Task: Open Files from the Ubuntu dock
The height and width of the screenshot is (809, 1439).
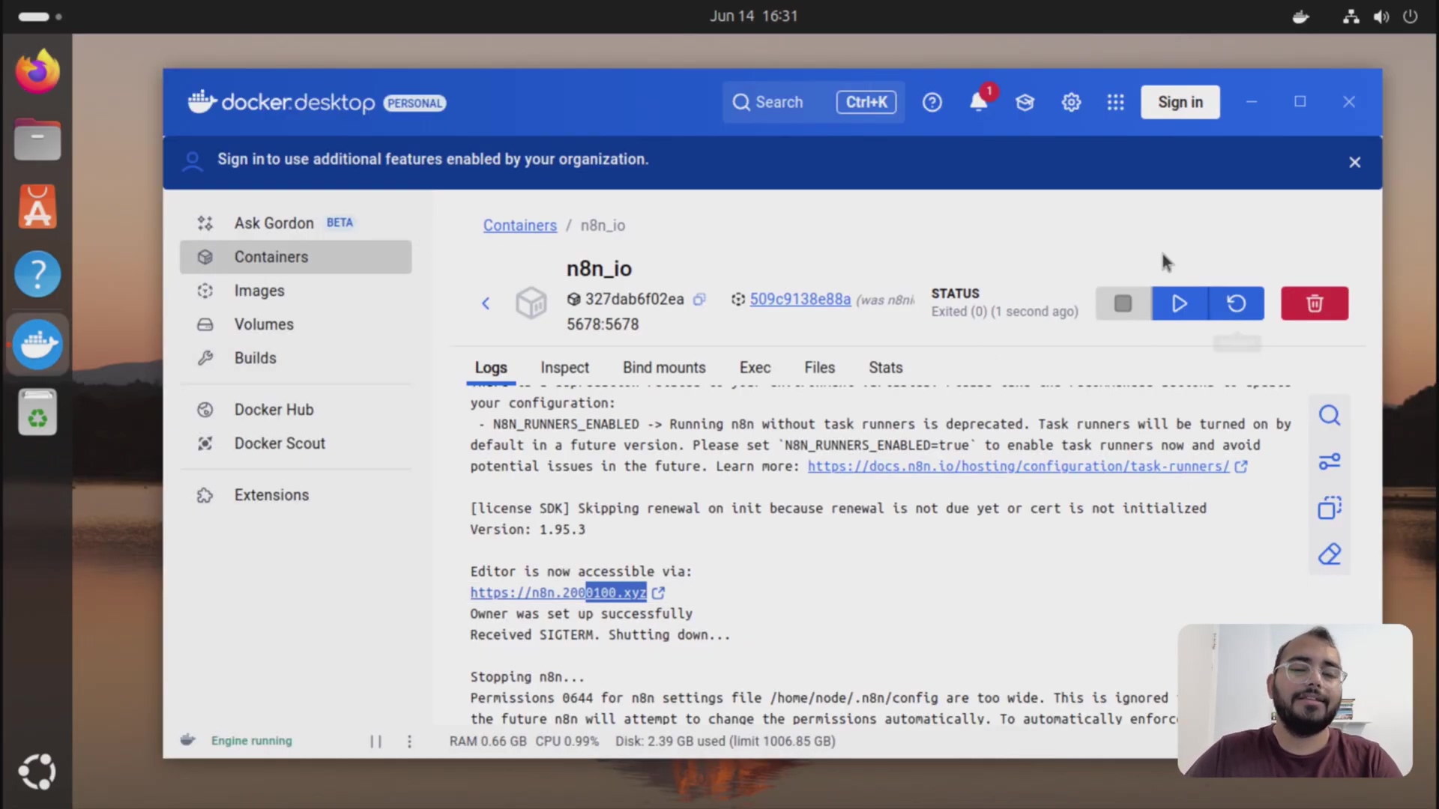Action: click(37, 139)
